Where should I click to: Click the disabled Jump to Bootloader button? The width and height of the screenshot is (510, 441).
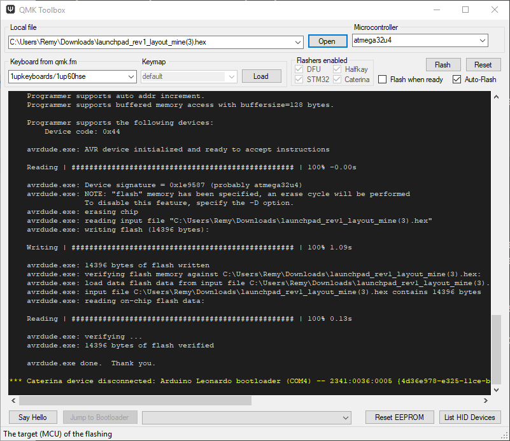tap(100, 417)
